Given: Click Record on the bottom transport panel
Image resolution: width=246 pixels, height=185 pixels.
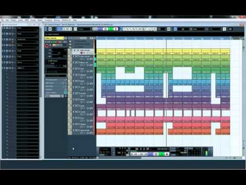Looking at the screenshot, I should (167, 154).
